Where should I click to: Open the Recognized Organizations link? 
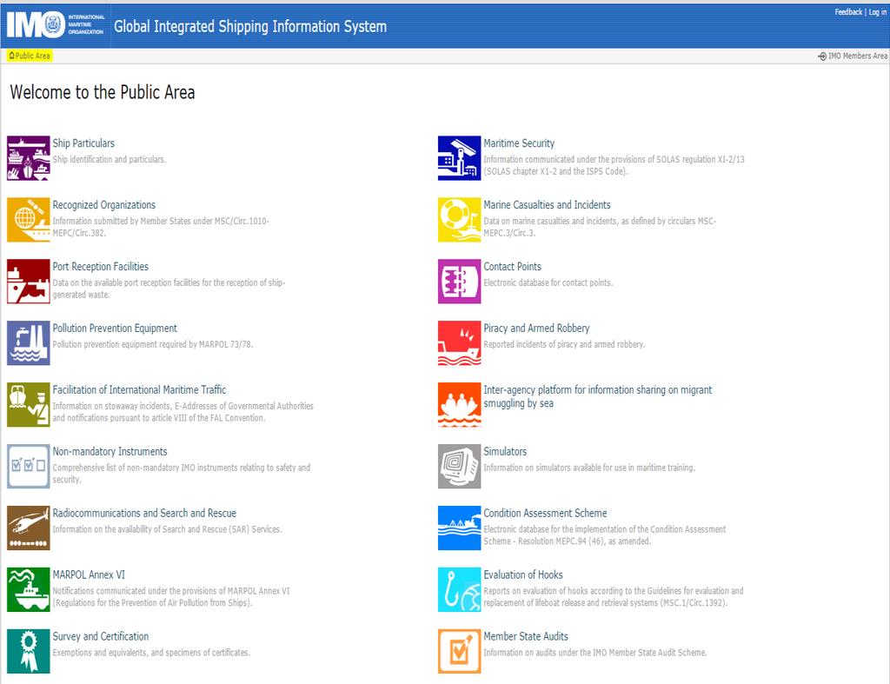coord(104,205)
